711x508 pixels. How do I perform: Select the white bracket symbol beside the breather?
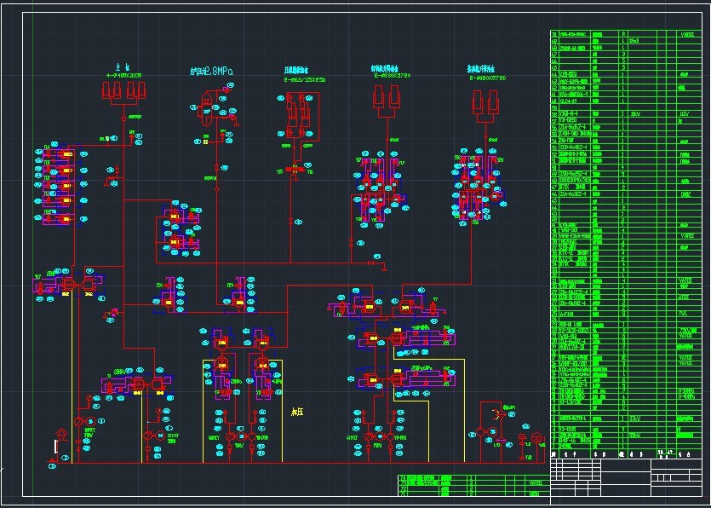(56, 447)
